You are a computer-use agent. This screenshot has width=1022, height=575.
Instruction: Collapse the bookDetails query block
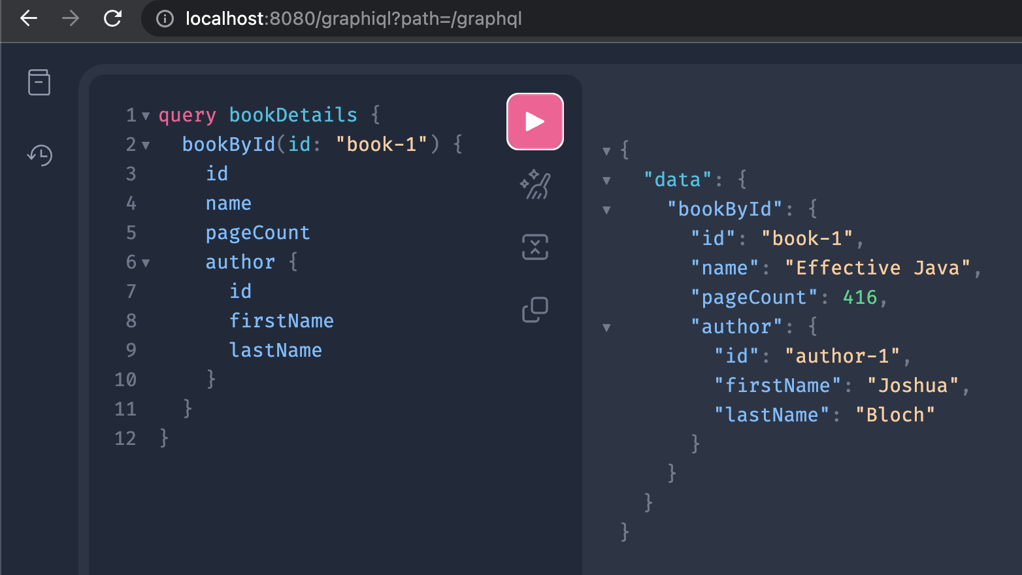click(145, 115)
